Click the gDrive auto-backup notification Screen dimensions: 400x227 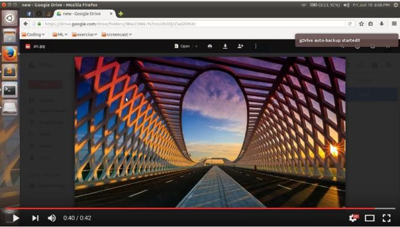pos(346,40)
